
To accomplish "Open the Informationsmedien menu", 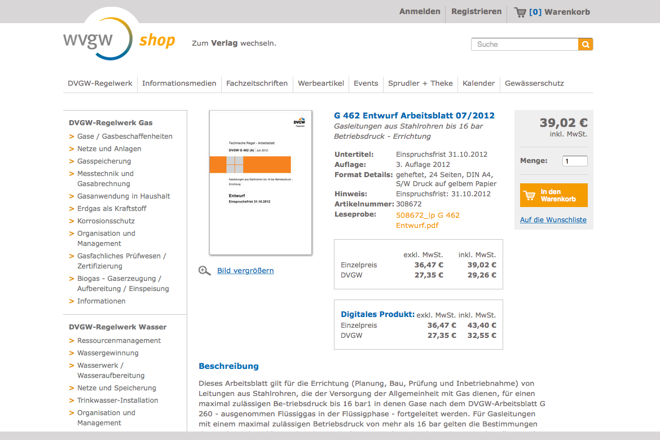I will click(x=179, y=83).
